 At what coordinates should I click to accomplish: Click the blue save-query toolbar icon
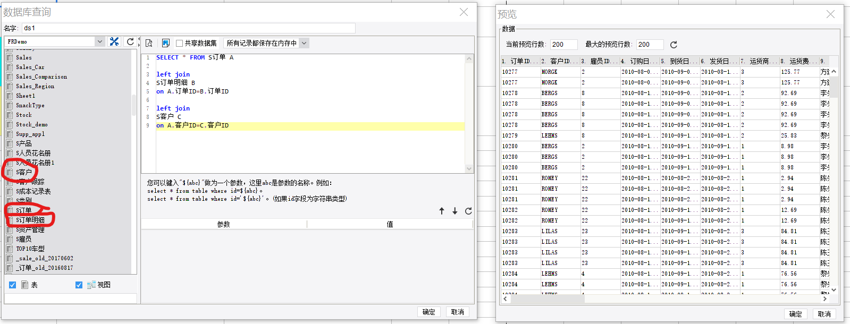pos(166,43)
